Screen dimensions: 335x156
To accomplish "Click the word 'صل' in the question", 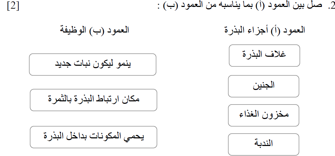I will coord(317,7).
